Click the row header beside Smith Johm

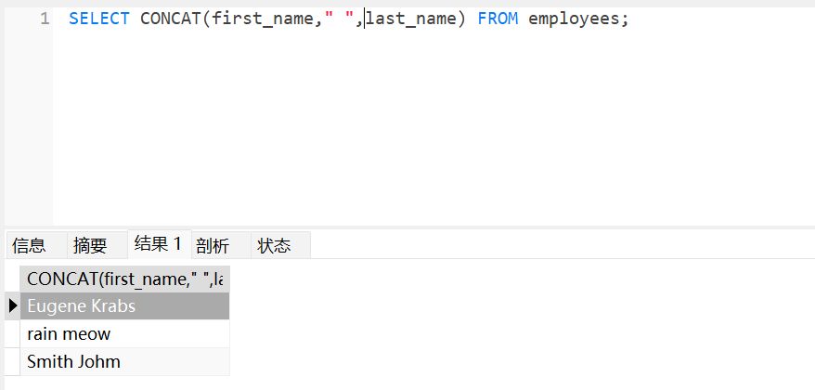(x=13, y=361)
